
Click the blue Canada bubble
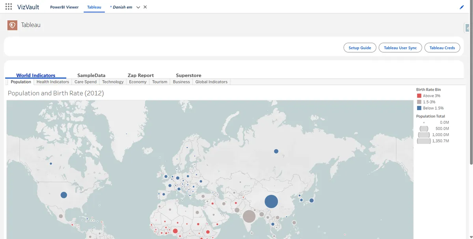[x=51, y=164]
